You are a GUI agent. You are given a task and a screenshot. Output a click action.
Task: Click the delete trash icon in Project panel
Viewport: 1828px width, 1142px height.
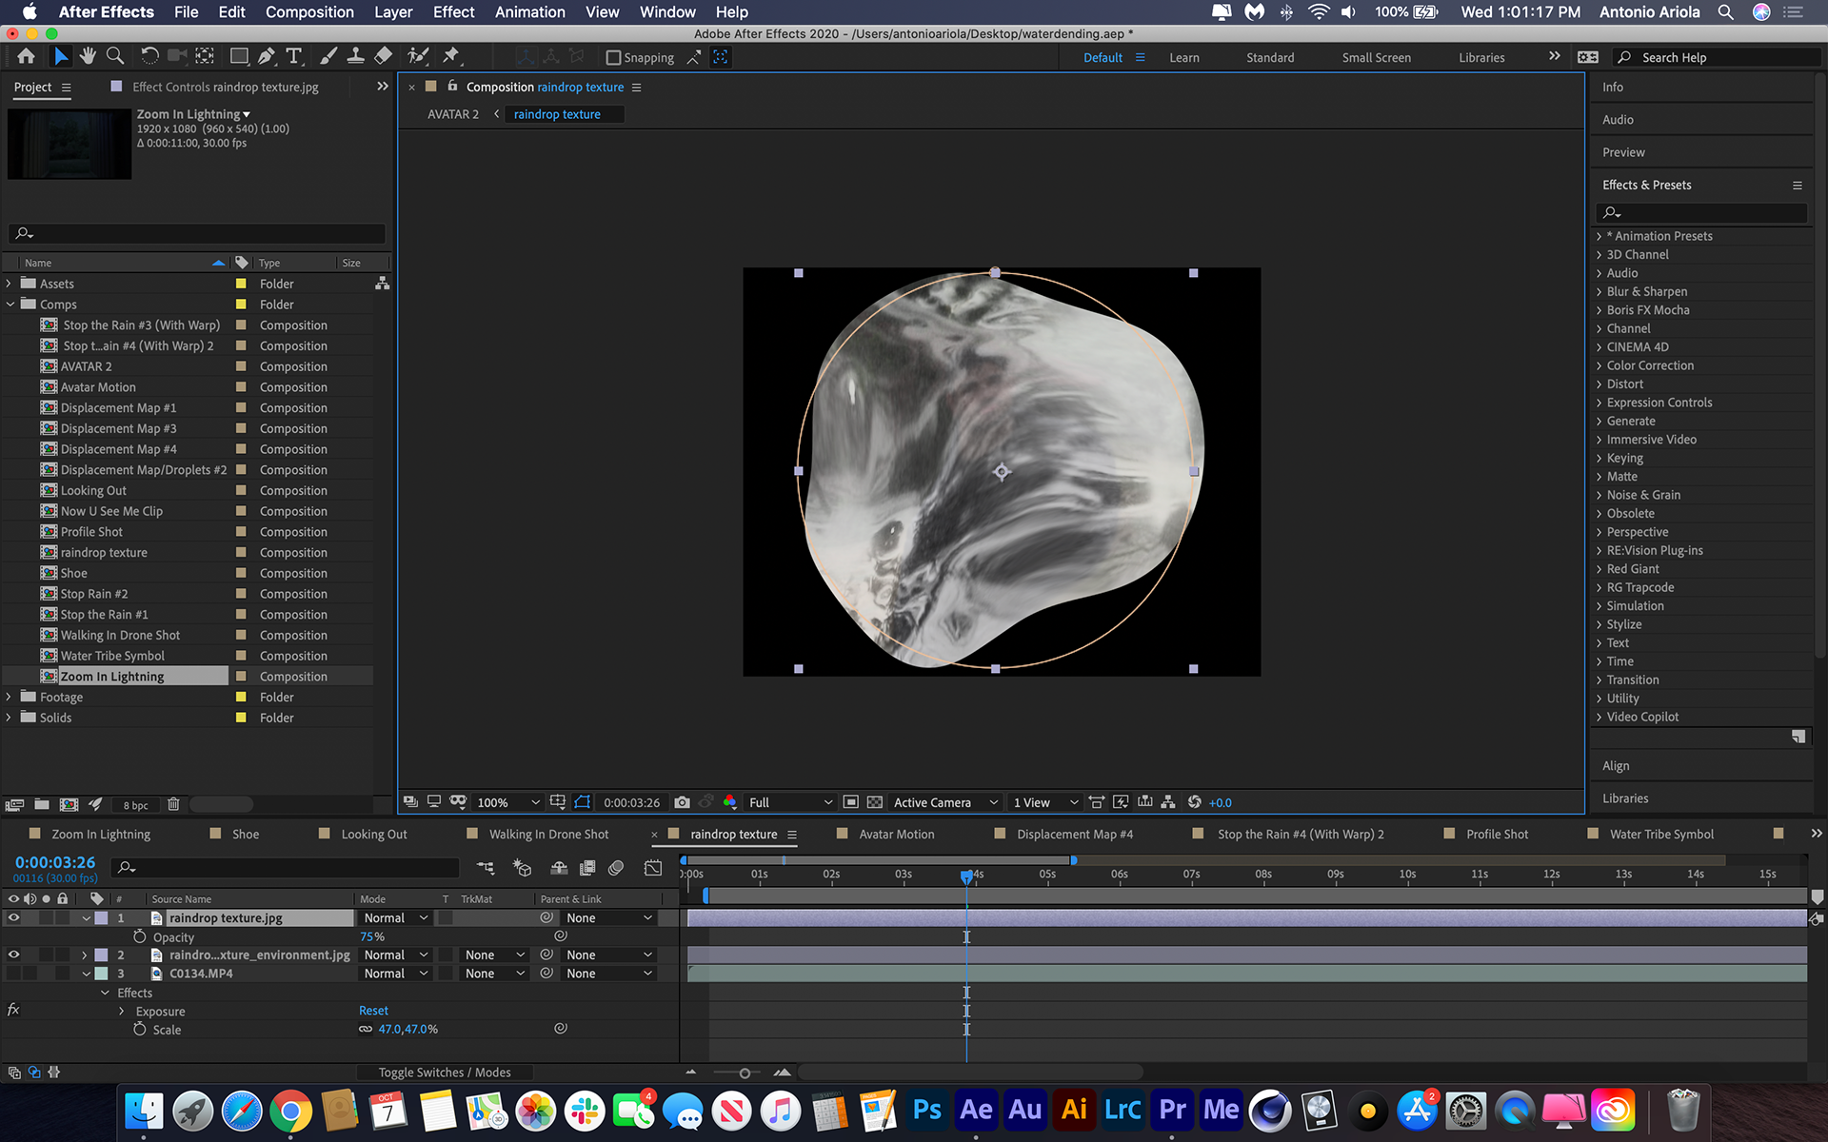coord(173,804)
